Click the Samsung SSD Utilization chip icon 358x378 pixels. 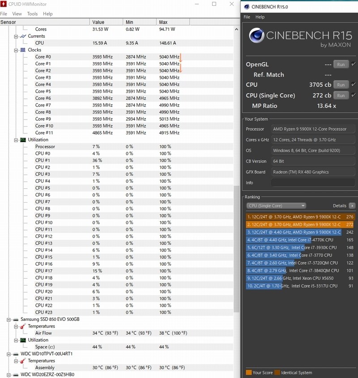click(x=23, y=340)
